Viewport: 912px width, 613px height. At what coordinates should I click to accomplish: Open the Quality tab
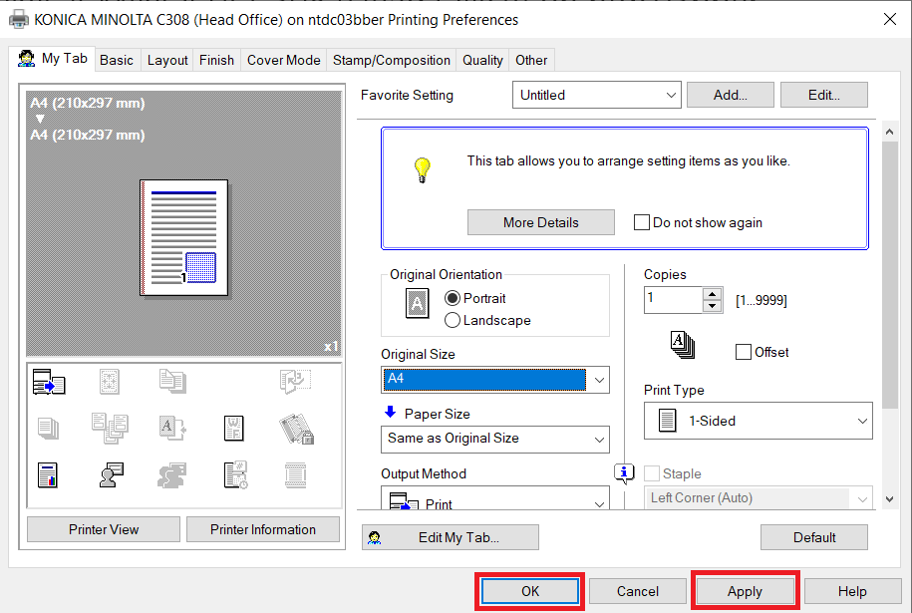pos(482,60)
